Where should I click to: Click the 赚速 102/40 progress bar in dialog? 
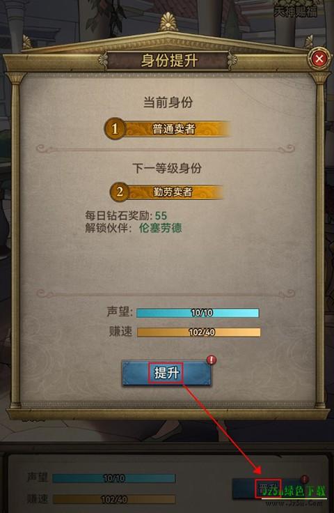pyautogui.click(x=199, y=332)
